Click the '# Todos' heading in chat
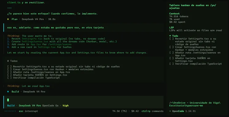The height and width of the screenshot is (117, 229). click(x=12, y=61)
